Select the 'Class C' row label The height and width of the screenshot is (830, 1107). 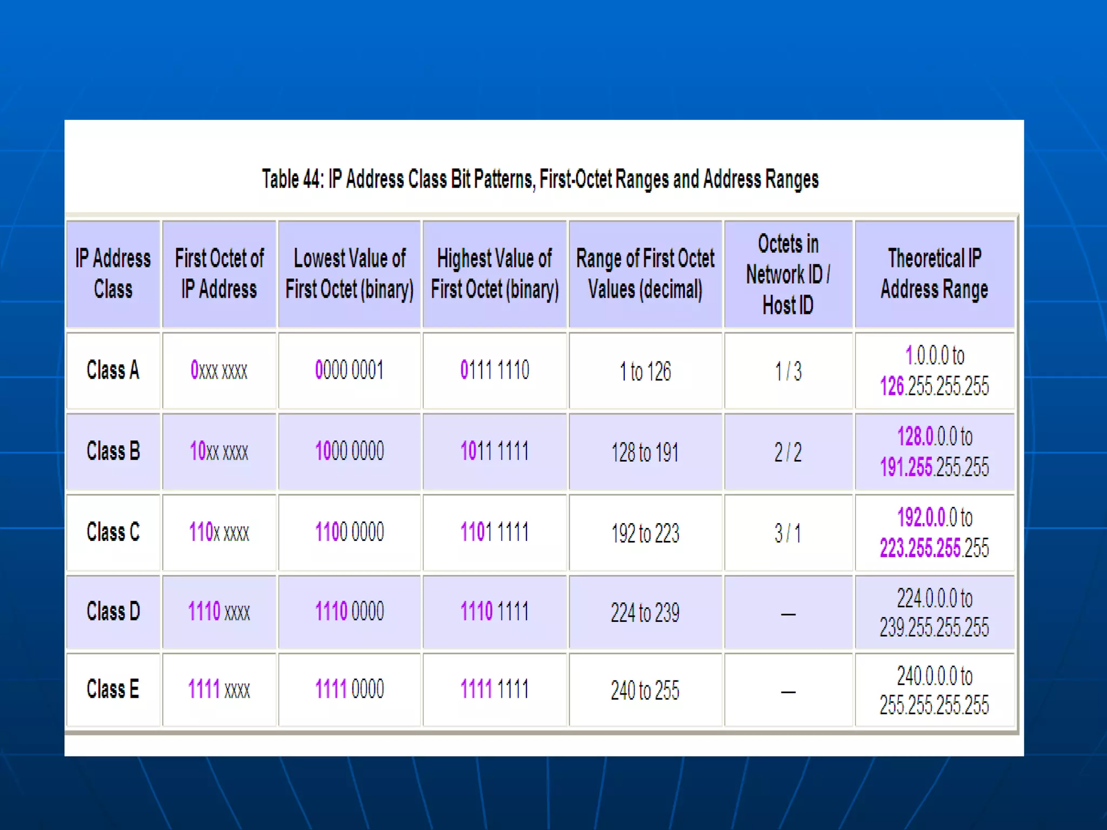113,532
